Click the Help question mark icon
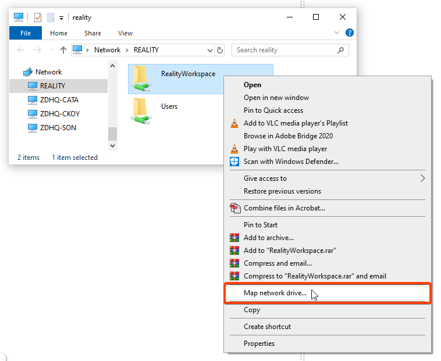The image size is (441, 361). tap(350, 33)
